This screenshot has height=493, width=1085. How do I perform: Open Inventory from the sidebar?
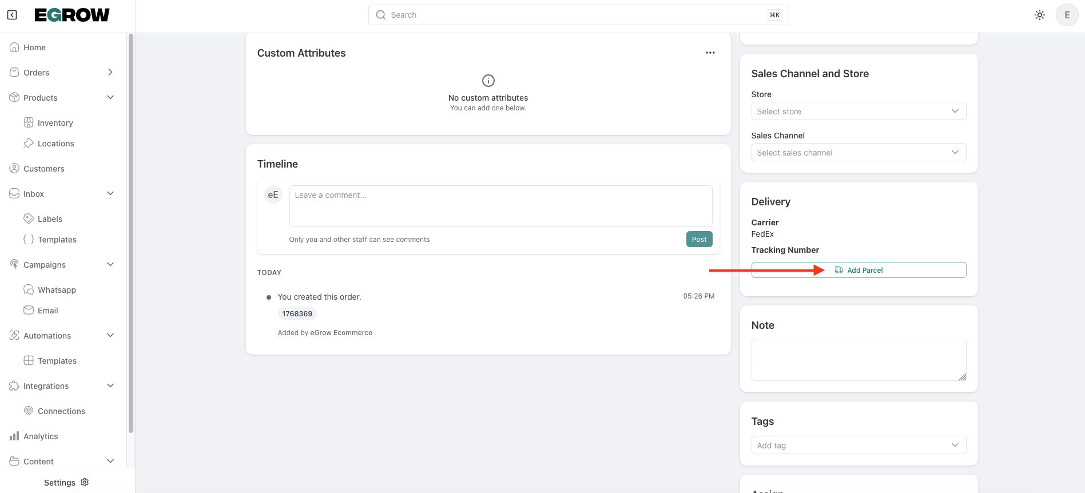55,123
